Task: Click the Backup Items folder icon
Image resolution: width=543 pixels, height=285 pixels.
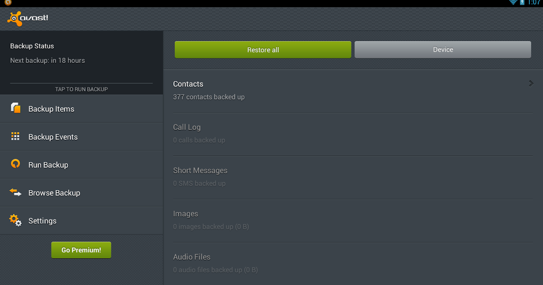Action: (15, 109)
